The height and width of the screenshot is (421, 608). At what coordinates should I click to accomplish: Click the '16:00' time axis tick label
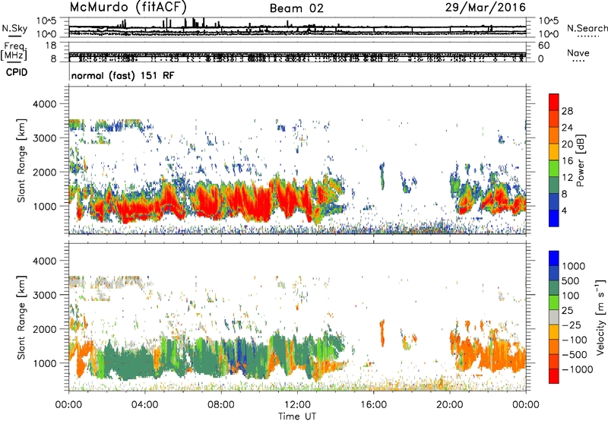pos(373,405)
